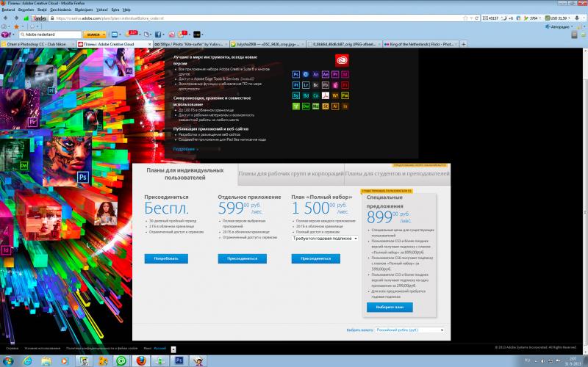Click the browser back arrow
This screenshot has width=588, height=367.
pyautogui.click(x=6, y=18)
